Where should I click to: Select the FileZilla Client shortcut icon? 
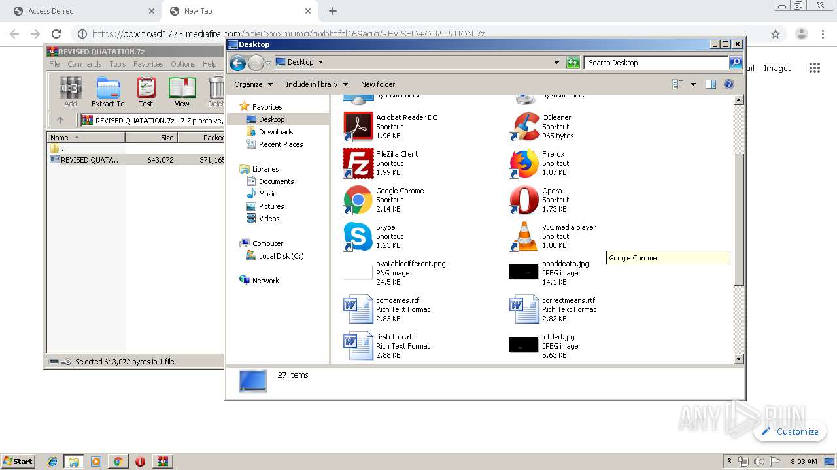point(358,163)
